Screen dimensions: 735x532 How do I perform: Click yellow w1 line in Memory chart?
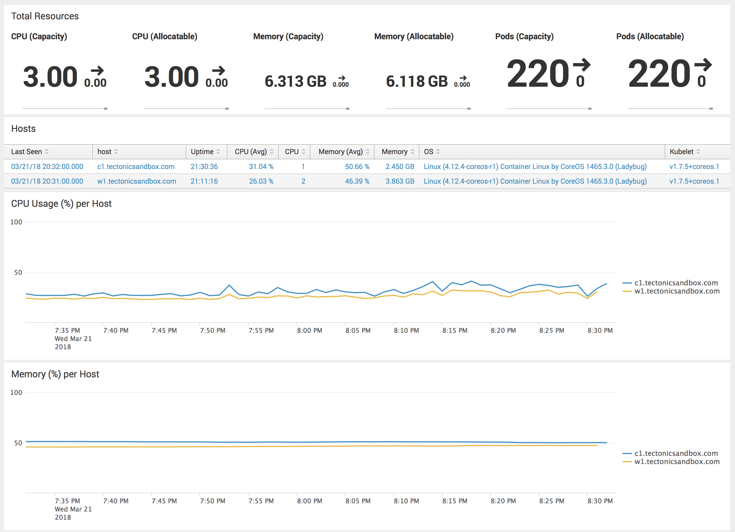[x=311, y=446]
